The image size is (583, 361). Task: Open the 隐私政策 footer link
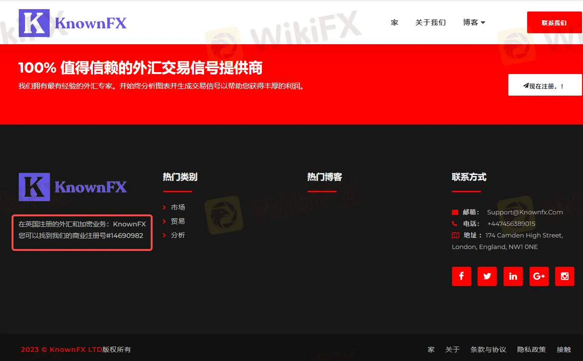[x=531, y=349]
